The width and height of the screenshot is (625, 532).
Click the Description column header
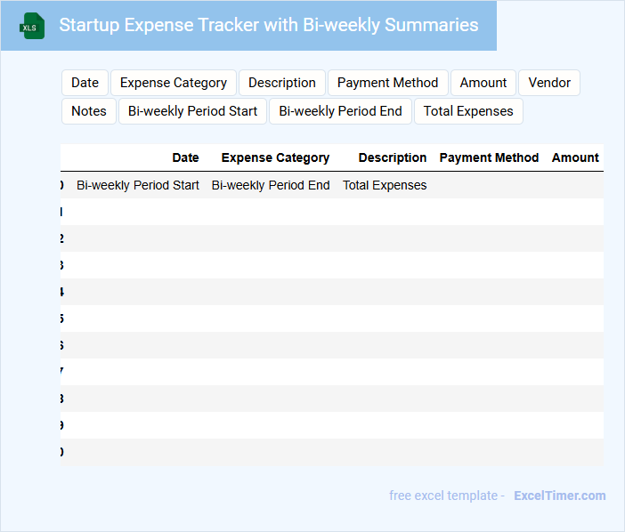[x=393, y=157]
